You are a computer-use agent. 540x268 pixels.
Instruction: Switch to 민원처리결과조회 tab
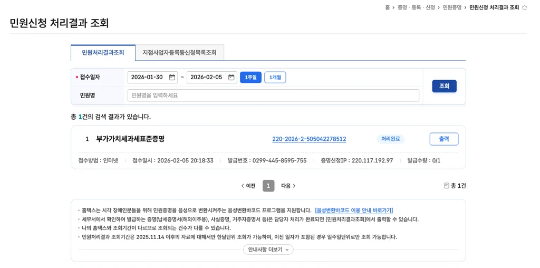[x=103, y=53]
